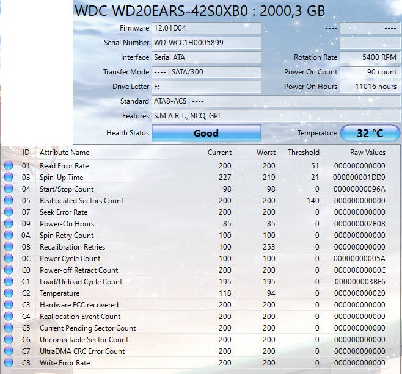Click the Power On Count value 90 count

click(x=370, y=71)
